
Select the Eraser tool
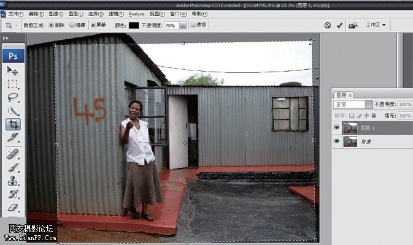12,208
